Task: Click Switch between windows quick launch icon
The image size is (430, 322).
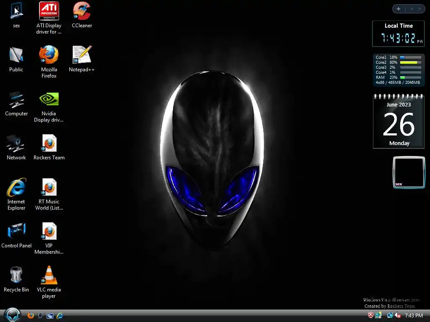Action: point(50,316)
